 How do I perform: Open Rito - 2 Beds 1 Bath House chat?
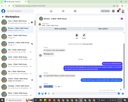tap(17, 51)
